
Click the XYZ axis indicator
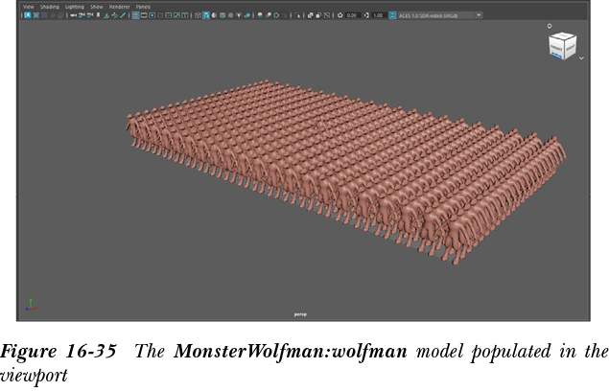[x=30, y=305]
